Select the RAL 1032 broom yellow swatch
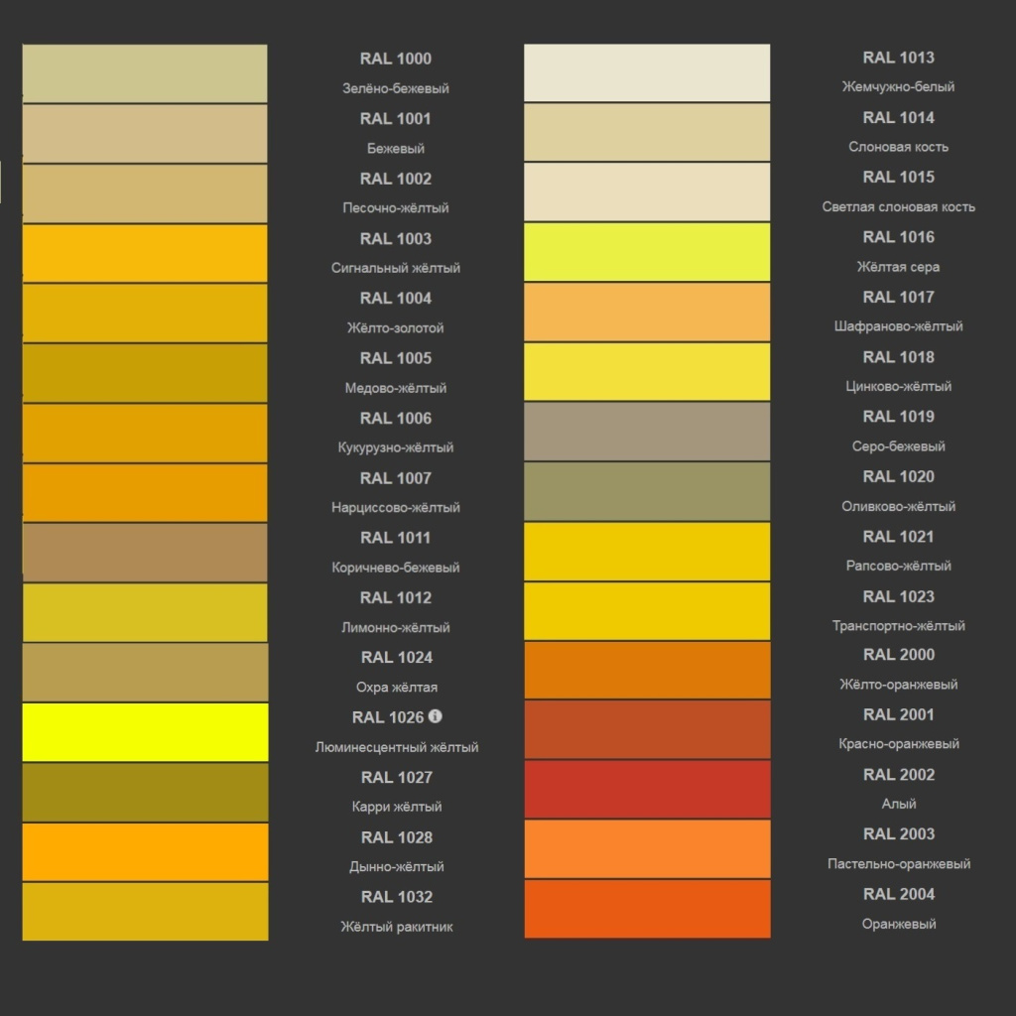The height and width of the screenshot is (1016, 1016). point(145,912)
